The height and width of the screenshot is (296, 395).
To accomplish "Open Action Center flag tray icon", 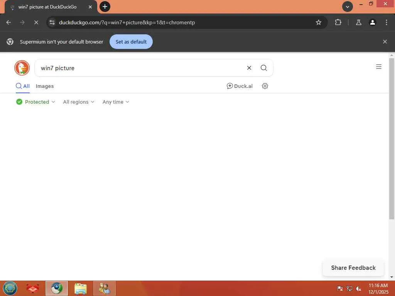I will [x=340, y=289].
